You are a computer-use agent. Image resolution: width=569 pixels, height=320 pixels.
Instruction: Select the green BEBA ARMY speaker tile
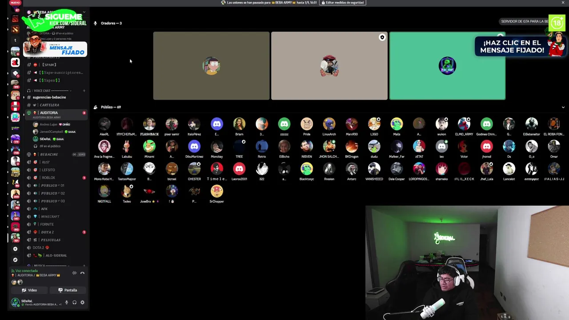(447, 66)
